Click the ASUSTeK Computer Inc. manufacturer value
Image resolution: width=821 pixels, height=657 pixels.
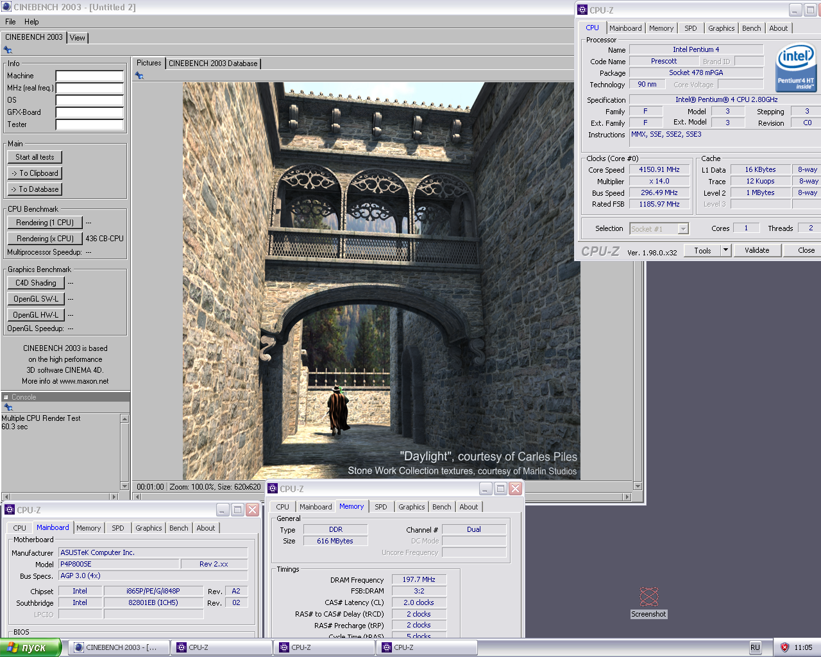click(x=153, y=552)
